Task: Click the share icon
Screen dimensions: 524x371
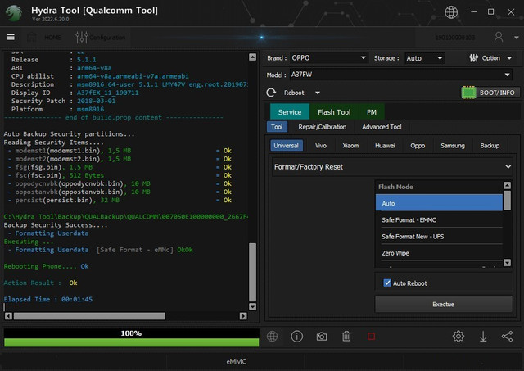Action: (507, 336)
